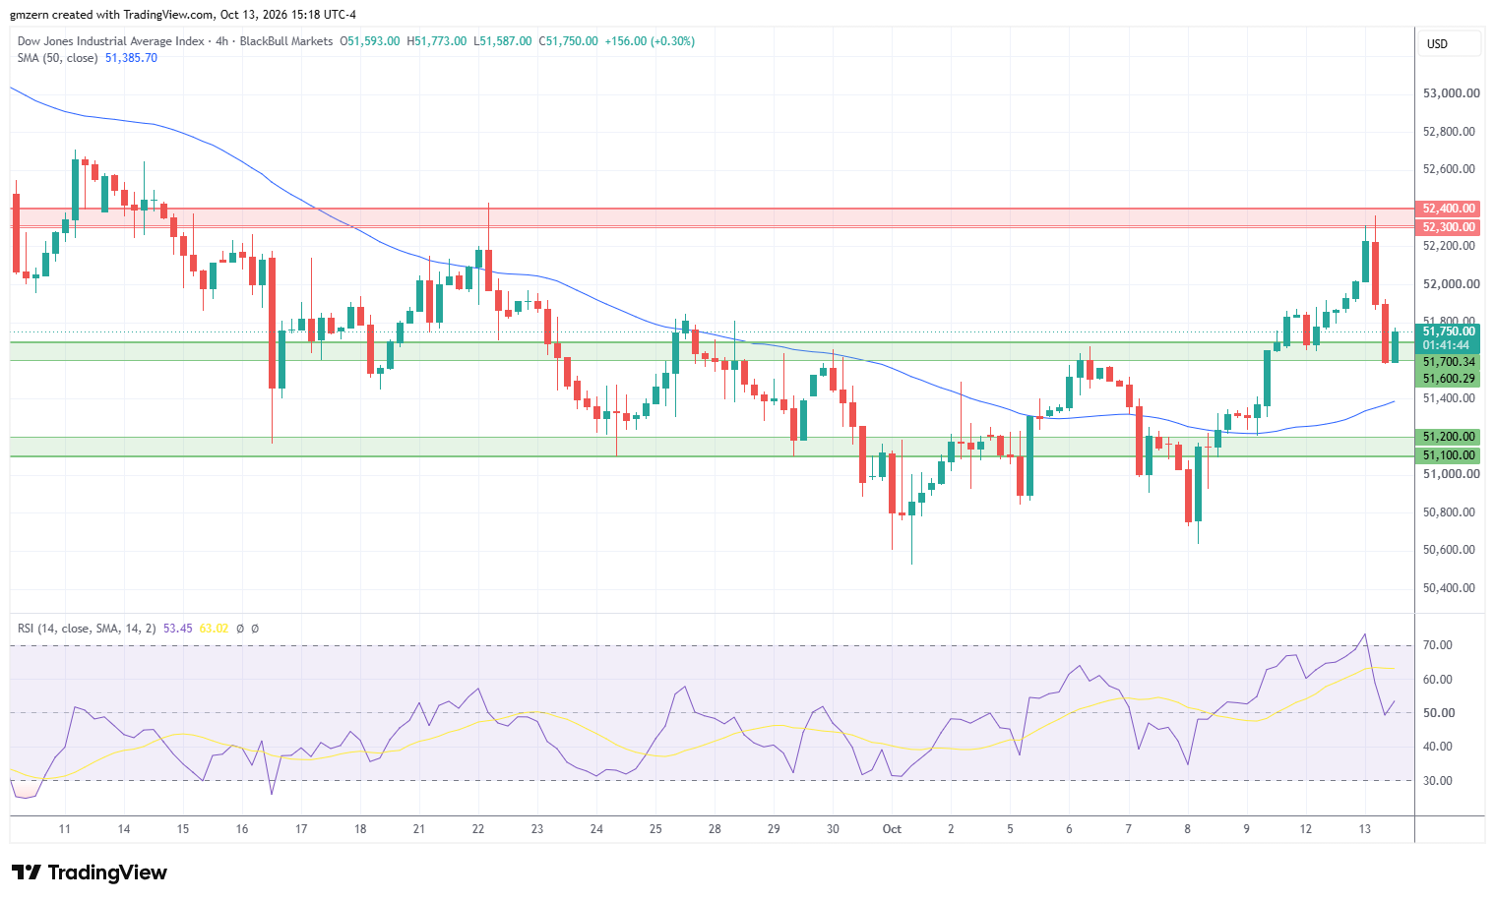
Task: Click the 51,400.00 price axis label
Action: (1450, 398)
